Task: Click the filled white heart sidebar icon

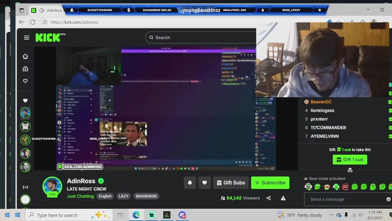Action: (x=25, y=100)
